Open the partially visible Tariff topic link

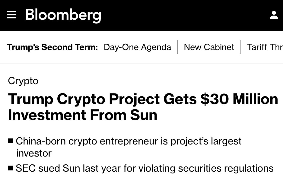265,47
